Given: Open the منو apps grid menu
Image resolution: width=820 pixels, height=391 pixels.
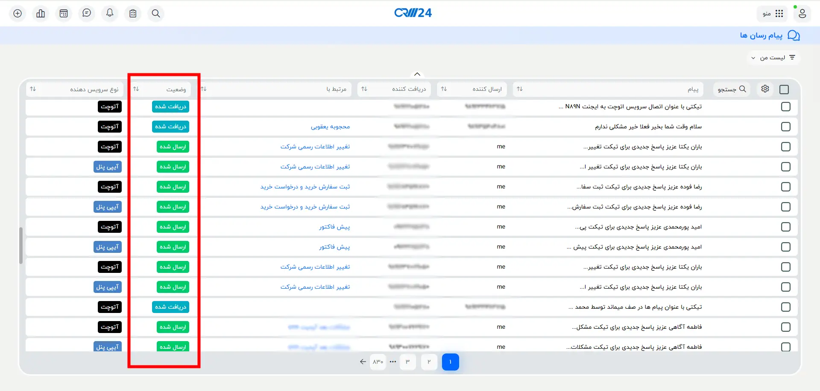Looking at the screenshot, I should coord(772,13).
